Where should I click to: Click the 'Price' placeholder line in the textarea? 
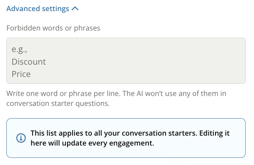pos(21,74)
